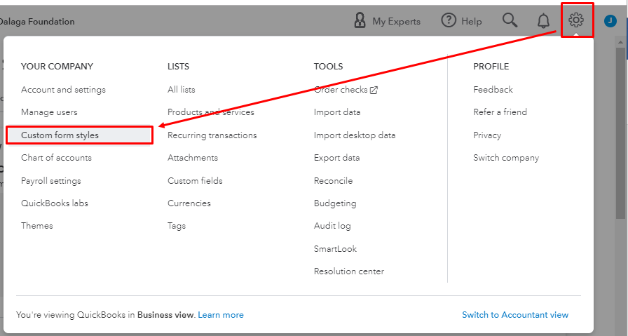This screenshot has height=336, width=628.
Task: Go to Chart of accounts
Action: [x=56, y=158]
